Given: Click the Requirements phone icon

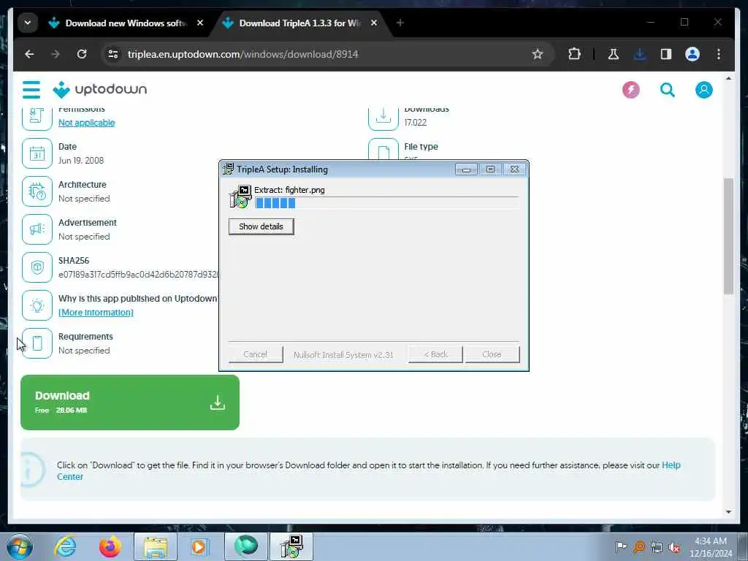Looking at the screenshot, I should click(37, 343).
